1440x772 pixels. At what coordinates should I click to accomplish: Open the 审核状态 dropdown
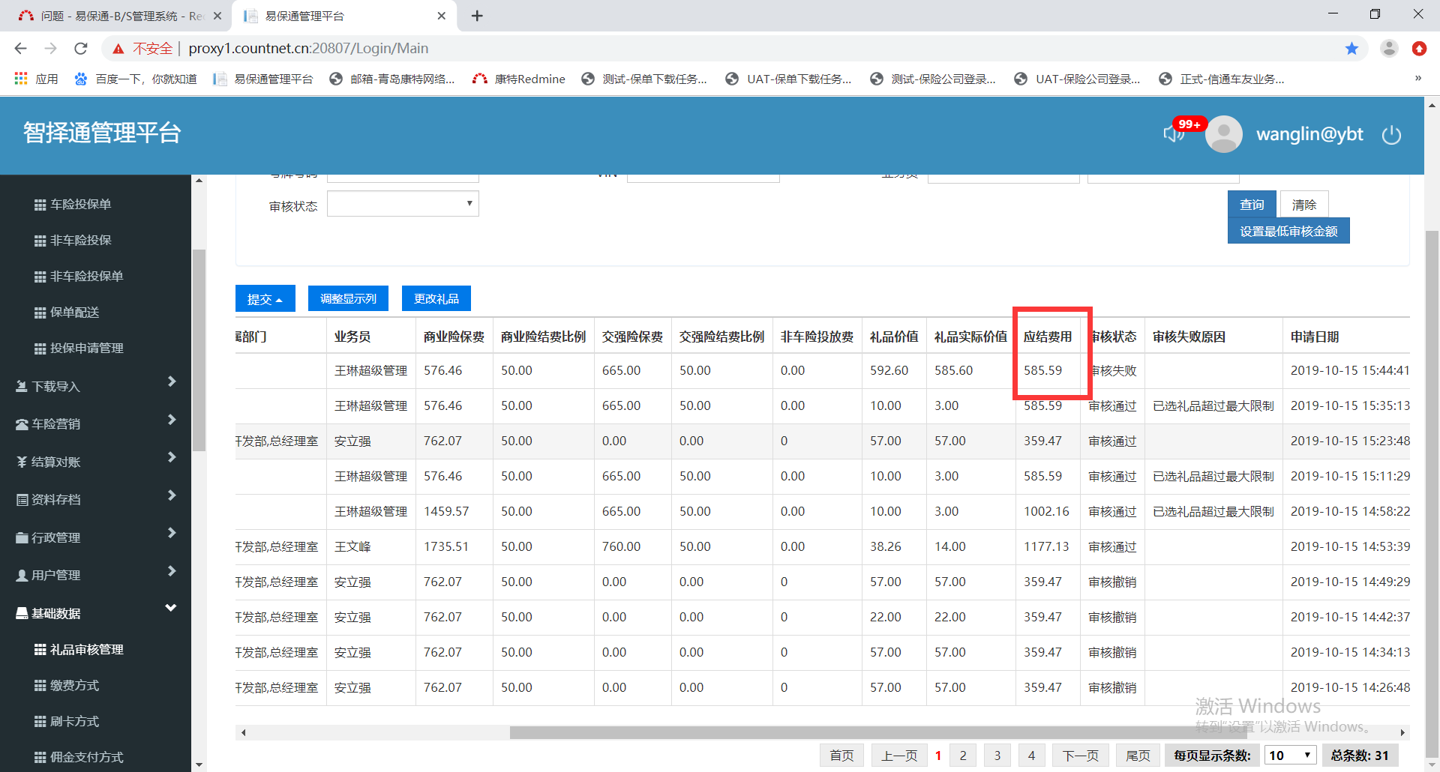[x=403, y=204]
